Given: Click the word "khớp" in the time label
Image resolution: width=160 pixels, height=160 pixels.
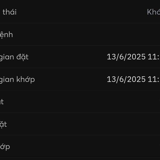Looking at the screenshot, I should [x=26, y=80].
